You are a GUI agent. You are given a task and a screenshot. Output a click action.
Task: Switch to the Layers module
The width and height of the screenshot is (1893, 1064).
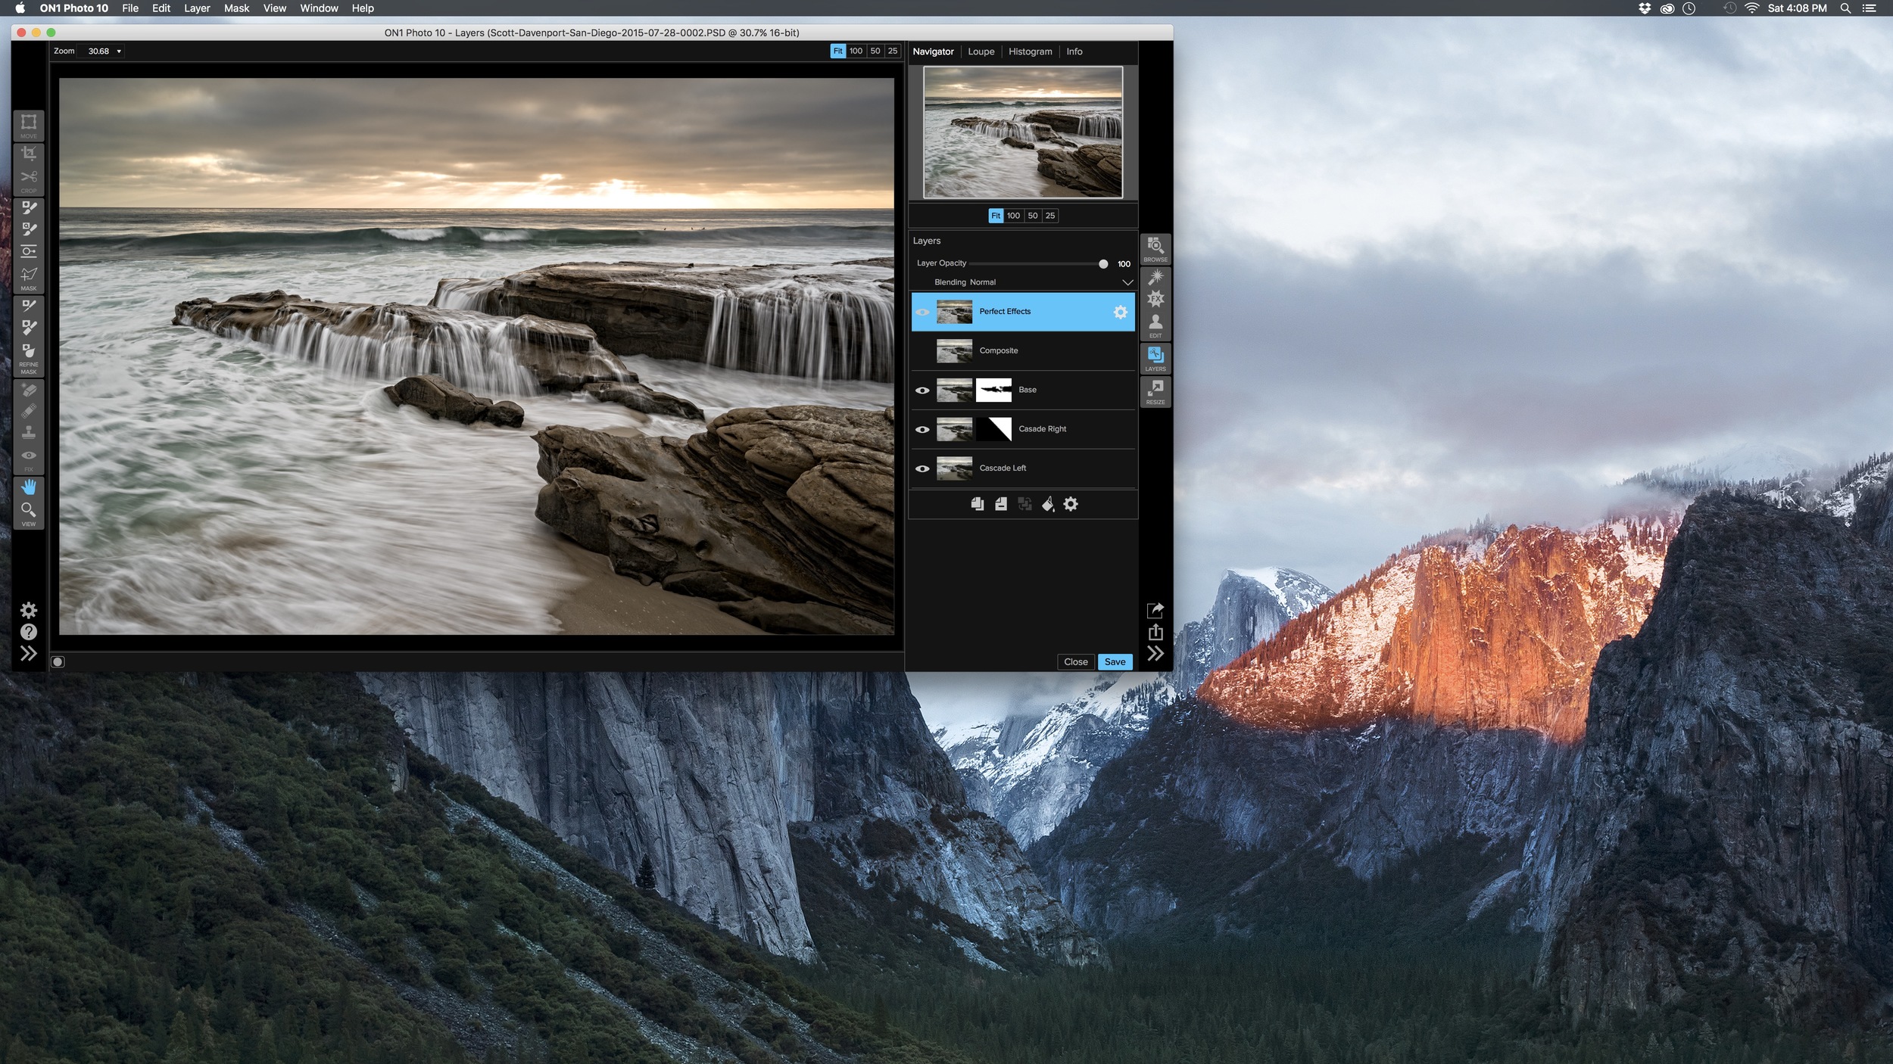(1155, 358)
